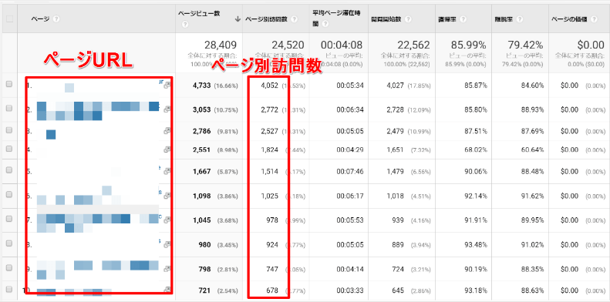Screen dimensions: 610x302
Task: Toggle the select-all checkbox in table header
Action: click(9, 18)
